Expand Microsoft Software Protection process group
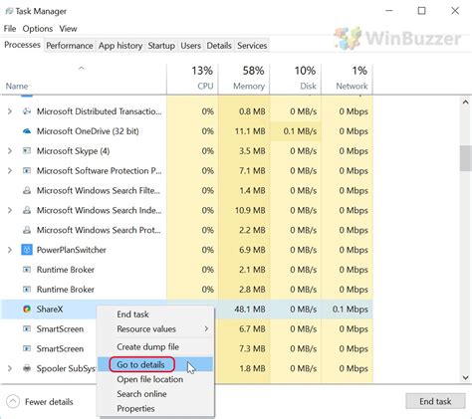This screenshot has width=472, height=419. tap(10, 171)
